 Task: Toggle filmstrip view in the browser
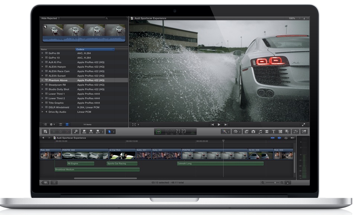(x=61, y=124)
